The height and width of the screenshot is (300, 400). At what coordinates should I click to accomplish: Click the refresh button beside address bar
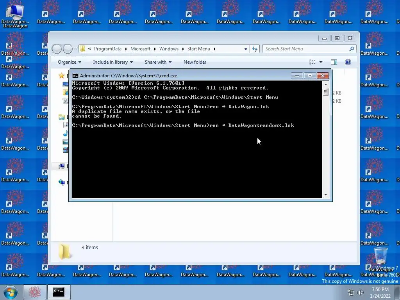click(x=255, y=49)
